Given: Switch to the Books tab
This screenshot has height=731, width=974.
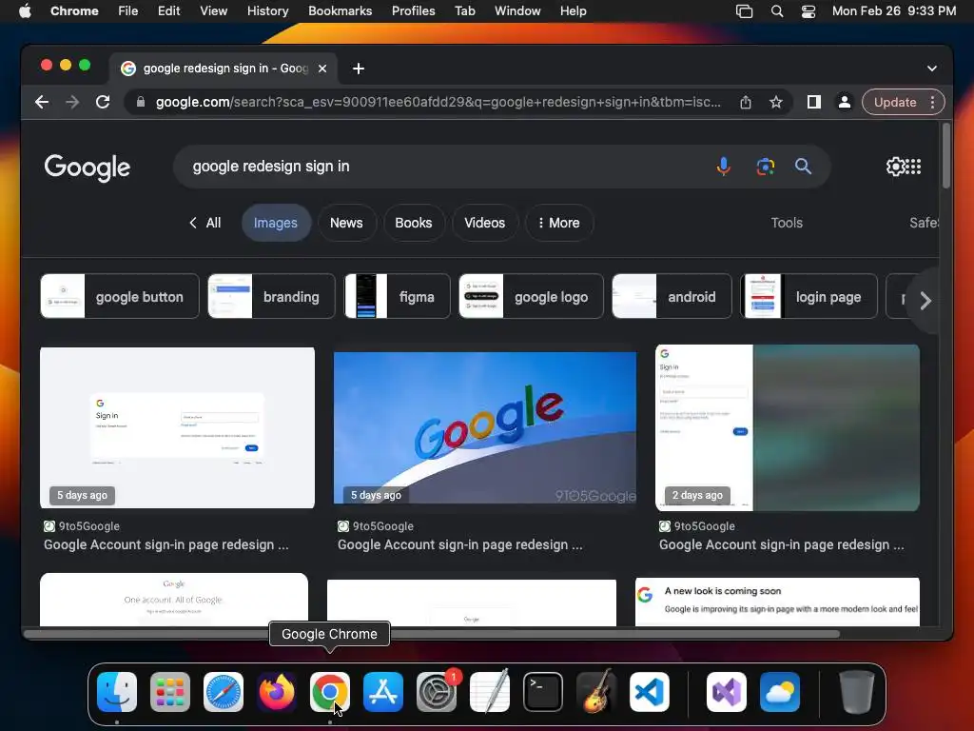Looking at the screenshot, I should tap(414, 223).
